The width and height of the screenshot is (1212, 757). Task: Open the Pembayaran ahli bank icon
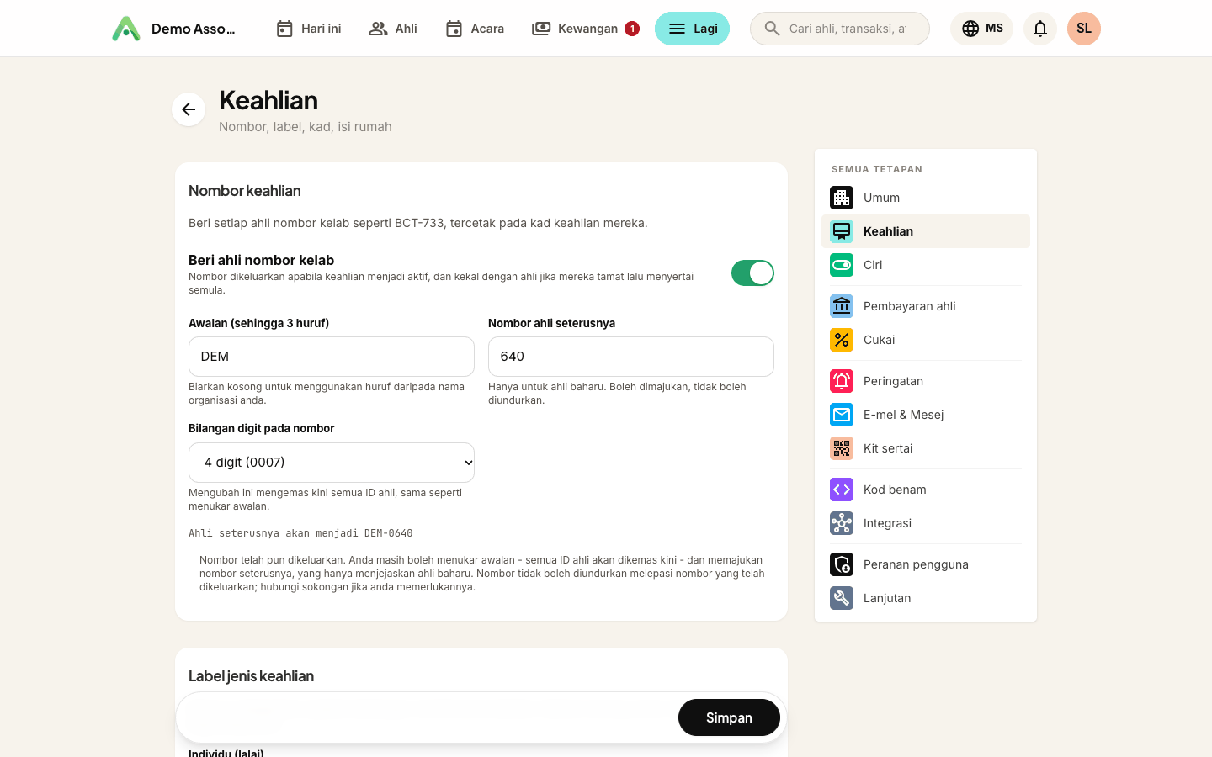[x=842, y=306]
